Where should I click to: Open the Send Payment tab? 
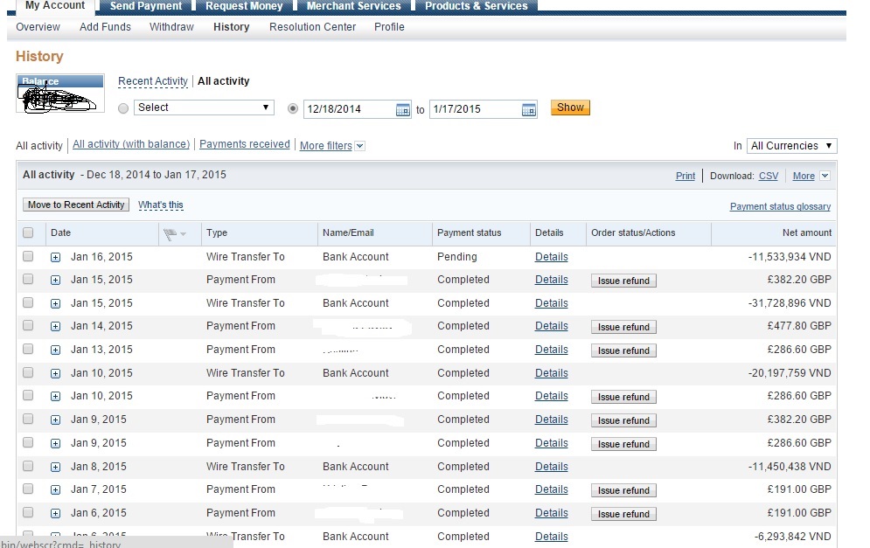click(x=146, y=6)
